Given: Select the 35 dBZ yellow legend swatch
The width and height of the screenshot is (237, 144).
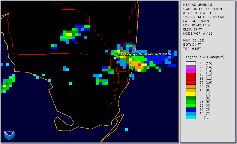Looking at the screenshot, I should (191, 94).
